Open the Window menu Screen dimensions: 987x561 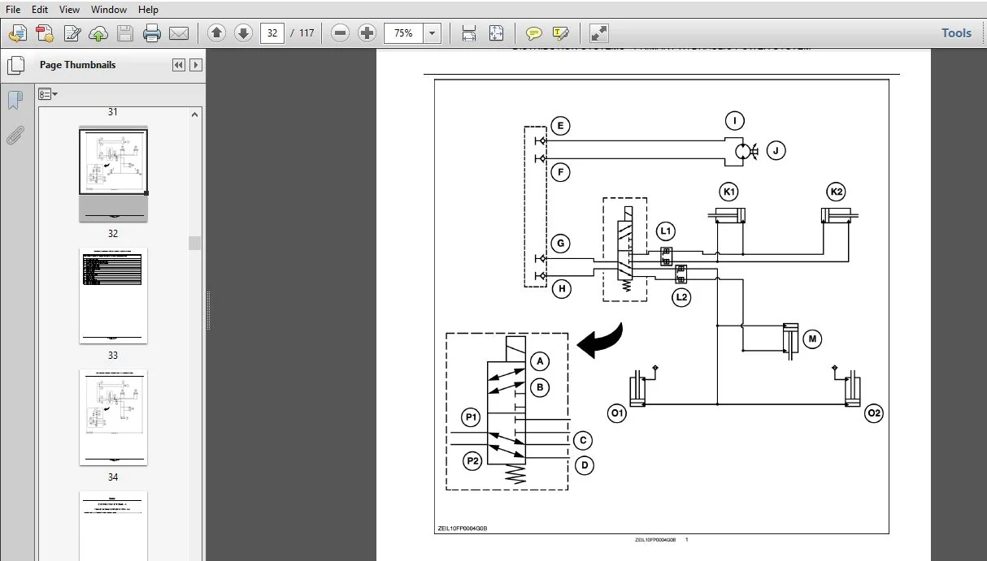109,10
